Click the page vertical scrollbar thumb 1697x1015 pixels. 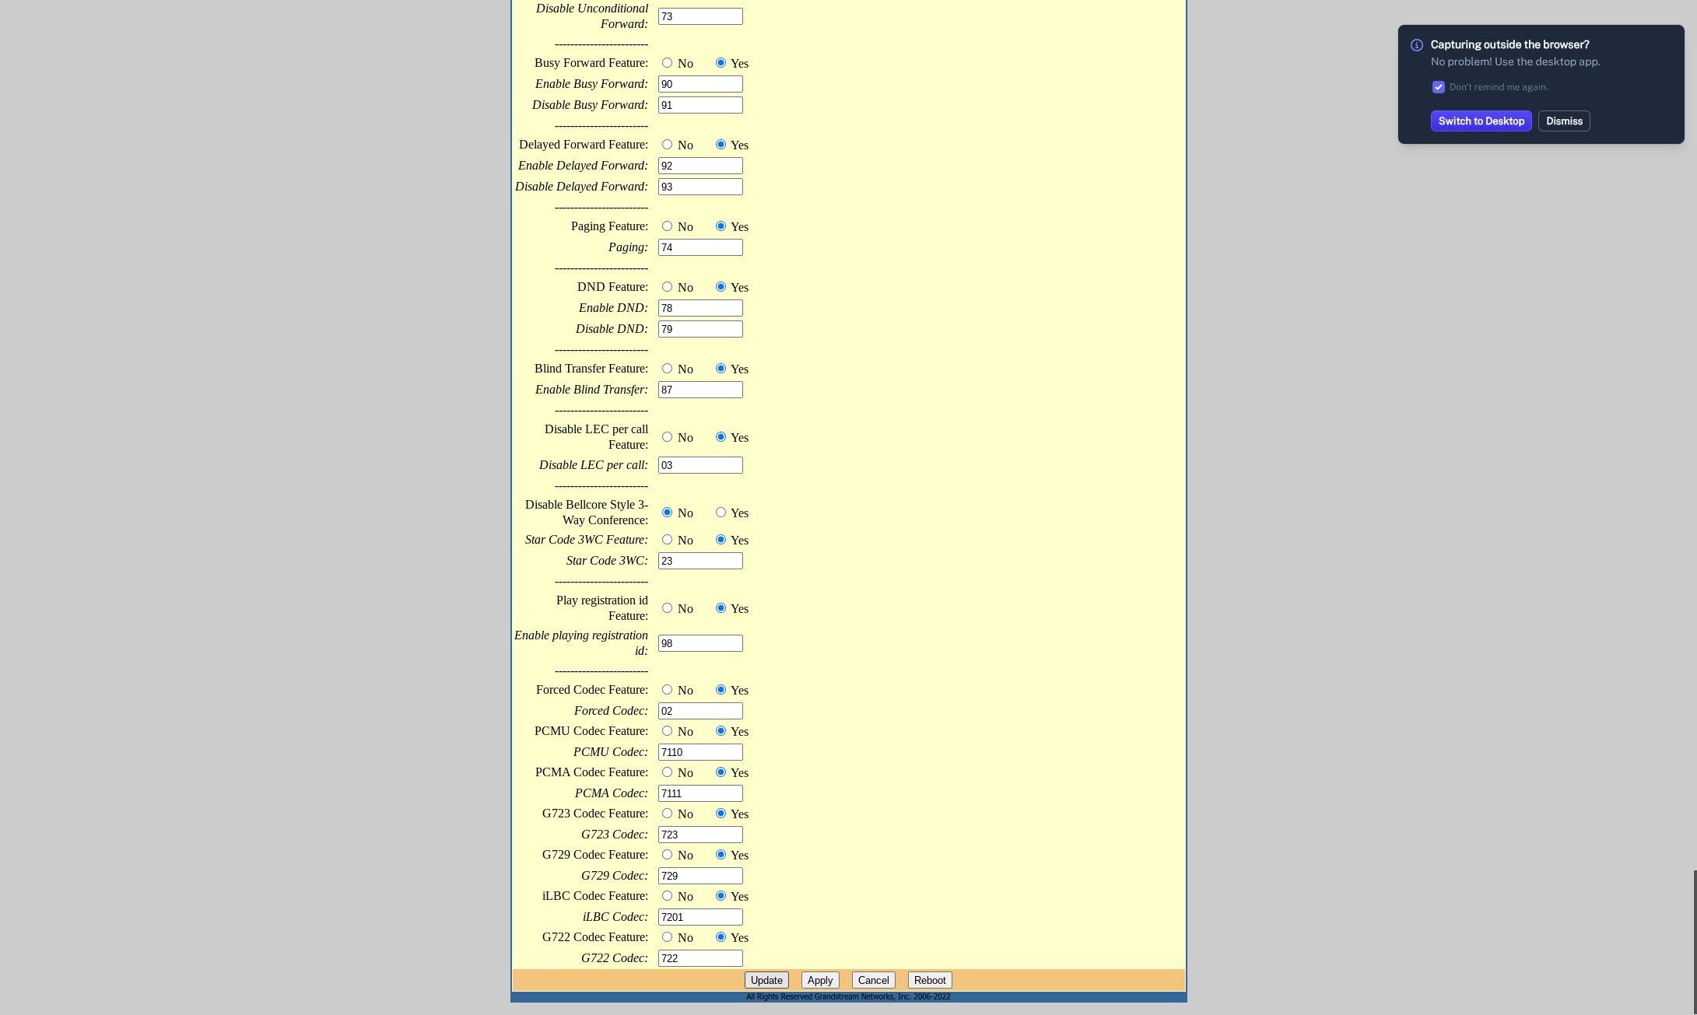pos(1694,942)
